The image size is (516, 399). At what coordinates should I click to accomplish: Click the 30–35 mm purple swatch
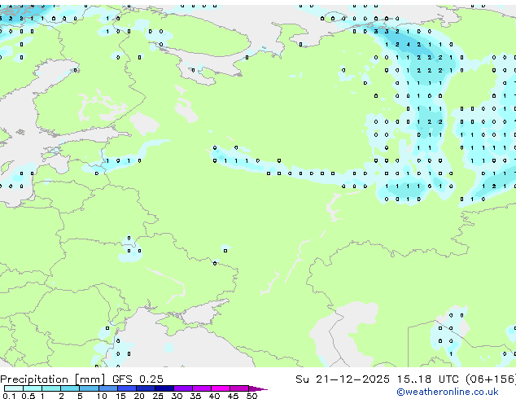coord(183,388)
